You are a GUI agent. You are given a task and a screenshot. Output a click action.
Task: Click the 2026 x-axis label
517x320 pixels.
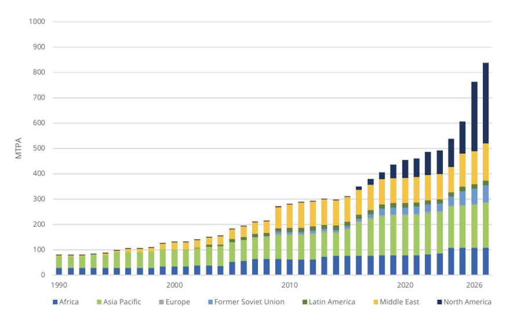[474, 285]
